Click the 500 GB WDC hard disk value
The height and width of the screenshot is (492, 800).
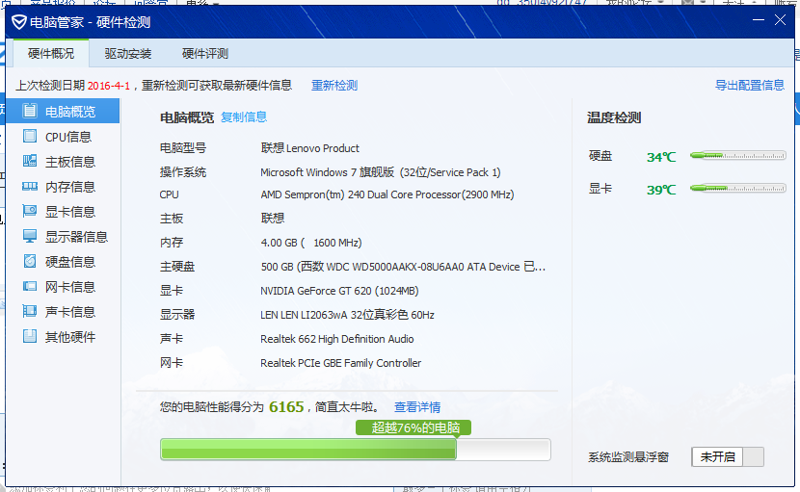pos(403,266)
